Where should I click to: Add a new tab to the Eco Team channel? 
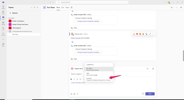point(71,7)
